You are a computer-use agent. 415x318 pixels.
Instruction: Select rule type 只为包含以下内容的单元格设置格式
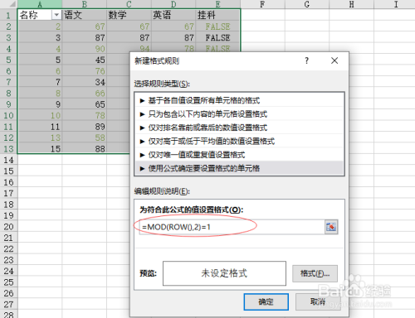pos(239,114)
